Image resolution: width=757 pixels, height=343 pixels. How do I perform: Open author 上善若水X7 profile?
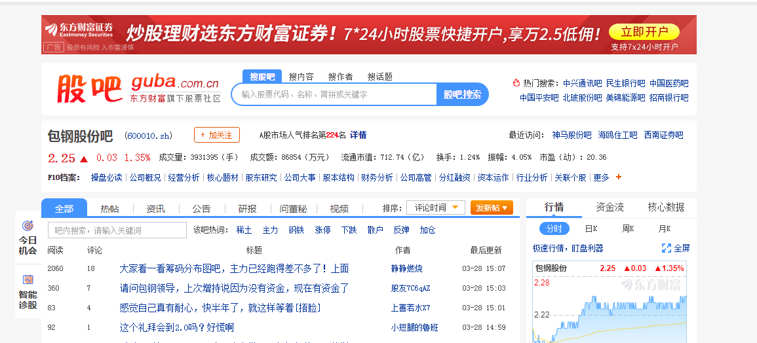pyautogui.click(x=410, y=308)
